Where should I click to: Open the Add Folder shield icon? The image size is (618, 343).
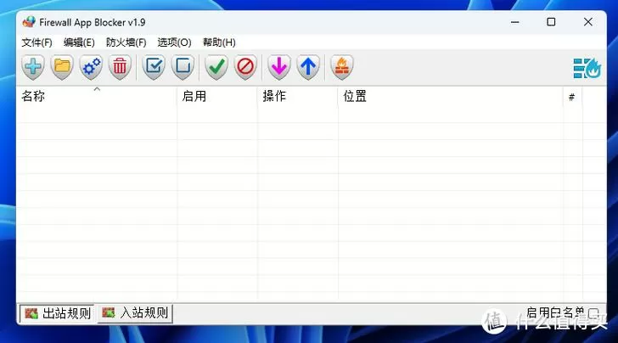tap(62, 67)
